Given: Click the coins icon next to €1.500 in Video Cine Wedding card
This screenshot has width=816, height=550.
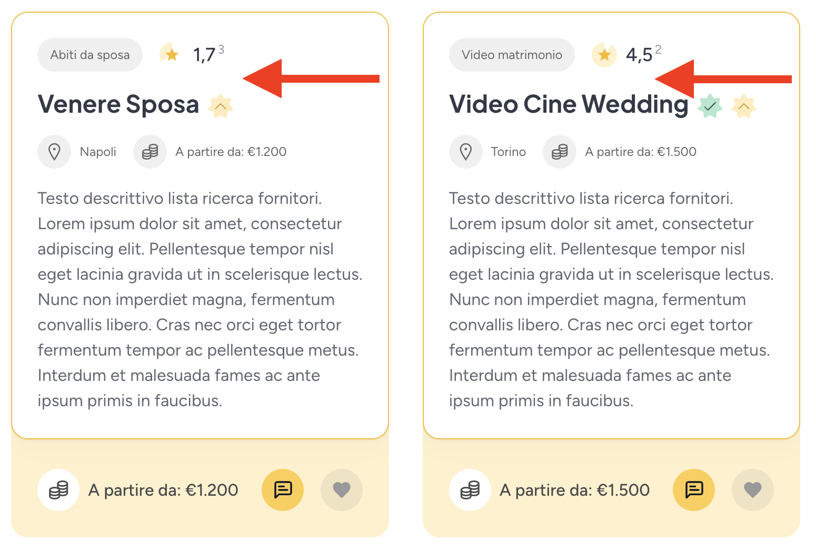Looking at the screenshot, I should click(x=560, y=152).
